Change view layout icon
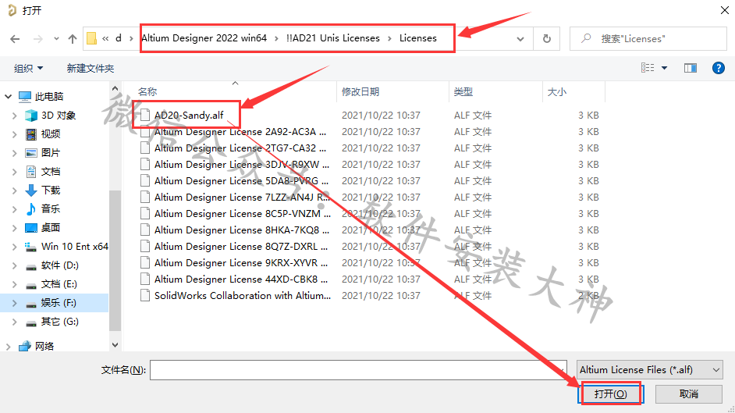Viewport: 735px width, 413px height. pos(648,68)
